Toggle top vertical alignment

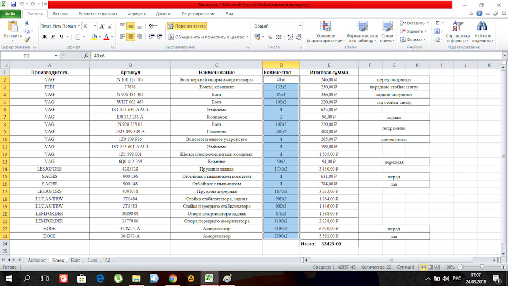point(122,26)
